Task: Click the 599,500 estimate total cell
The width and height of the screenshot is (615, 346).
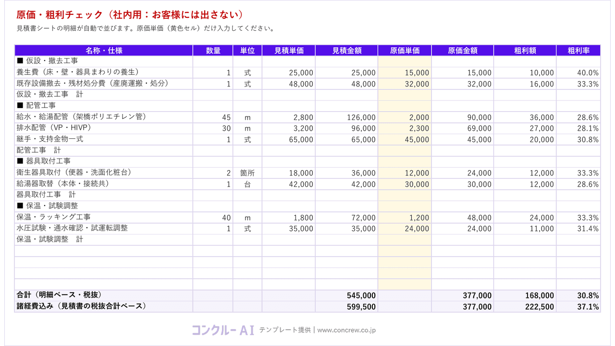Action: click(346, 307)
